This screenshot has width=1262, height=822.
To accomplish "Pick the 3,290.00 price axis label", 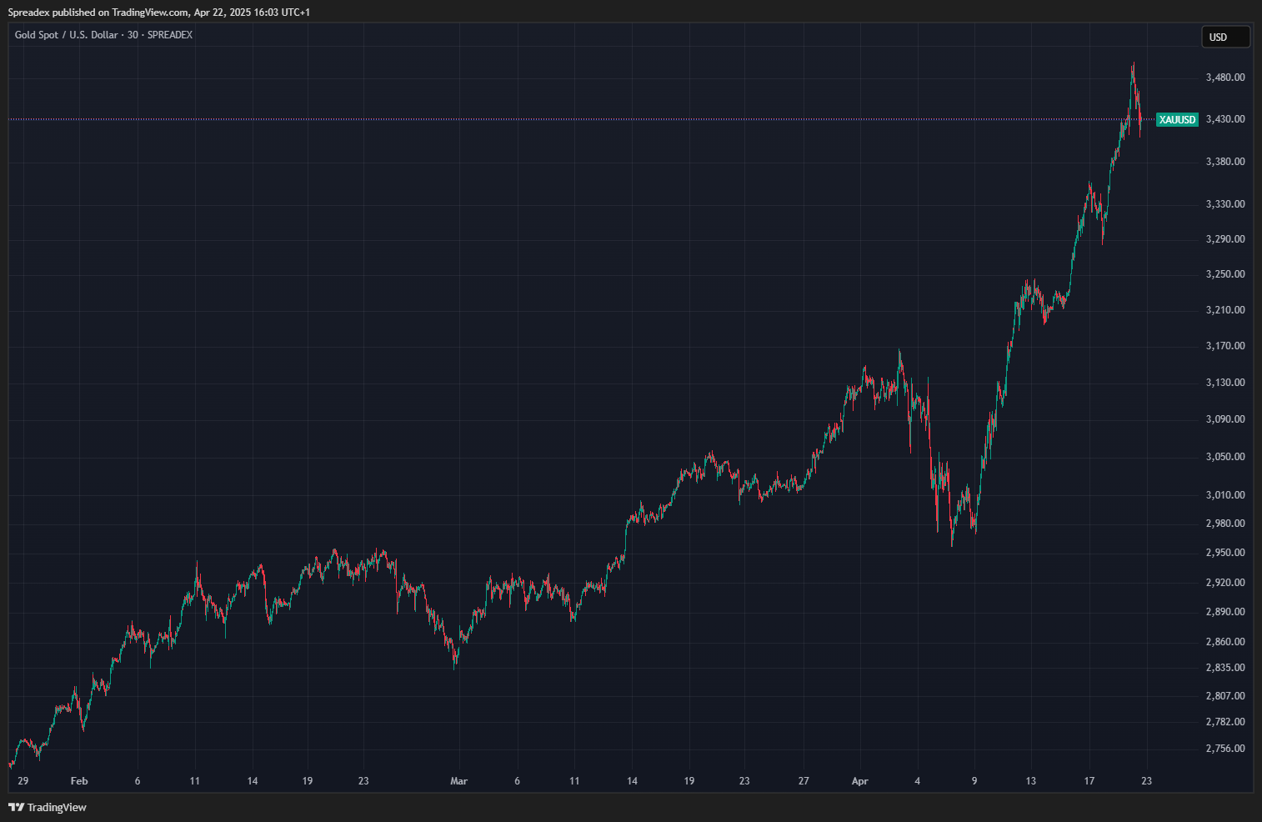I will (x=1225, y=239).
